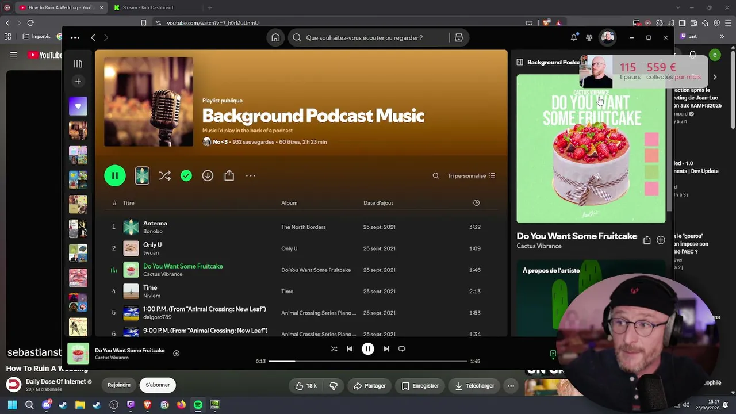Click the now-playing album thumbnail in player bar
Screen dimensions: 736x414
78,354
